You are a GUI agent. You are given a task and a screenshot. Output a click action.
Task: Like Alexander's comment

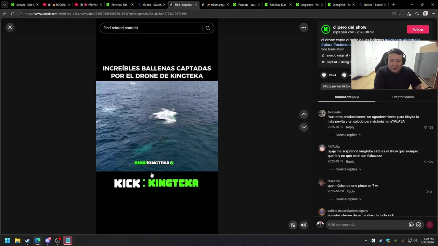tap(426, 127)
